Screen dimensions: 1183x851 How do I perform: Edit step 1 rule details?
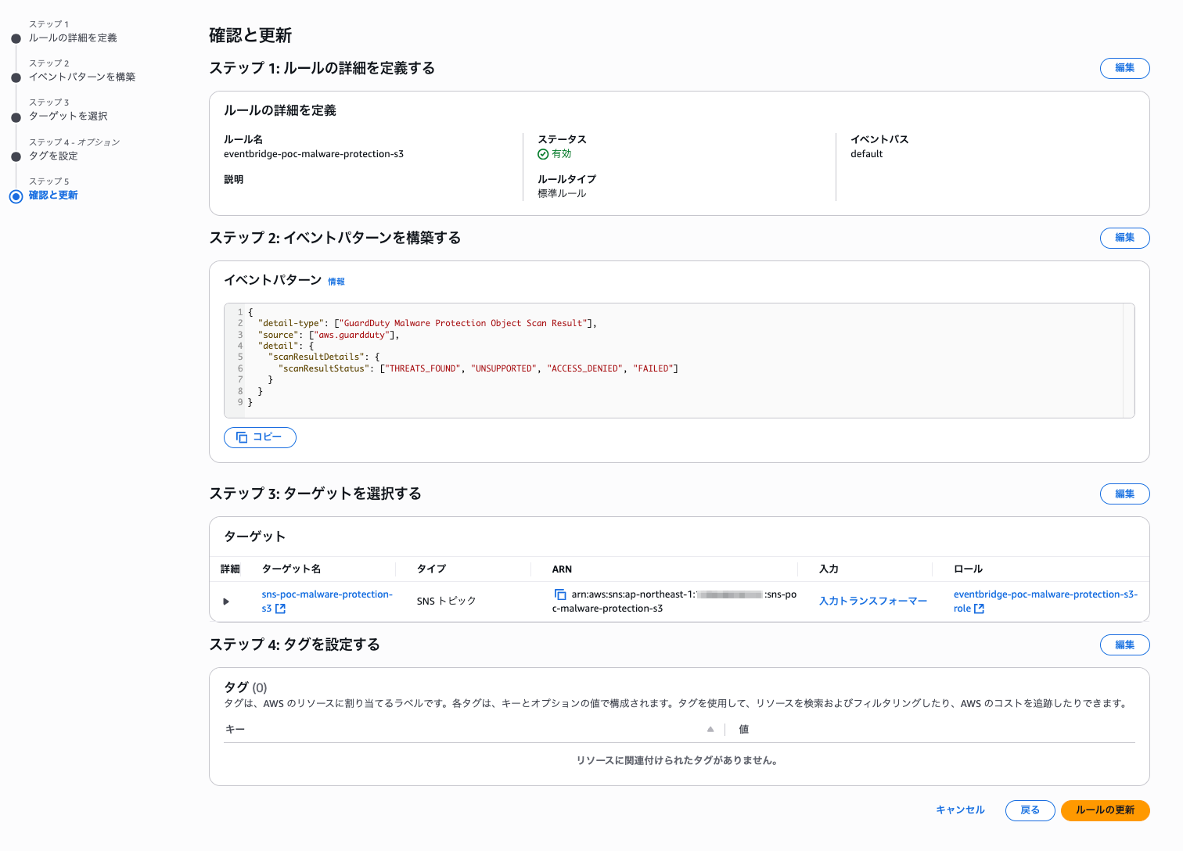point(1124,68)
